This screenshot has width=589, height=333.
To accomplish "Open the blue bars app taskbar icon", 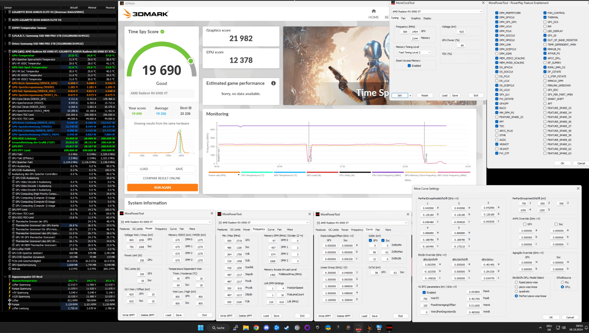I will (x=379, y=328).
